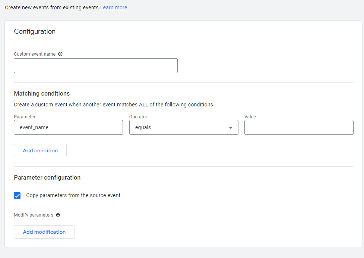The width and height of the screenshot is (364, 258).
Task: Click the Parameter field containing event_name
Action: pos(68,127)
